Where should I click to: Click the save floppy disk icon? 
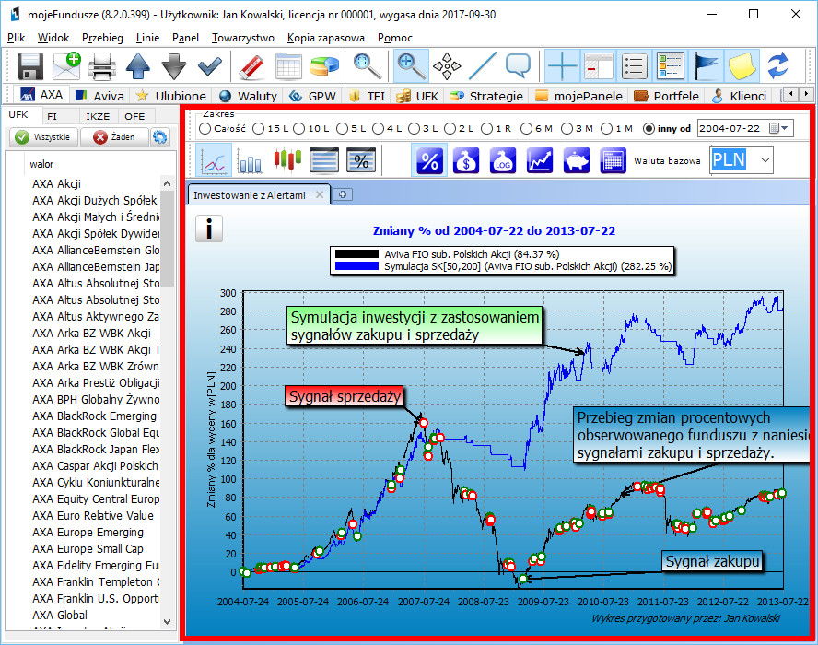click(x=31, y=66)
